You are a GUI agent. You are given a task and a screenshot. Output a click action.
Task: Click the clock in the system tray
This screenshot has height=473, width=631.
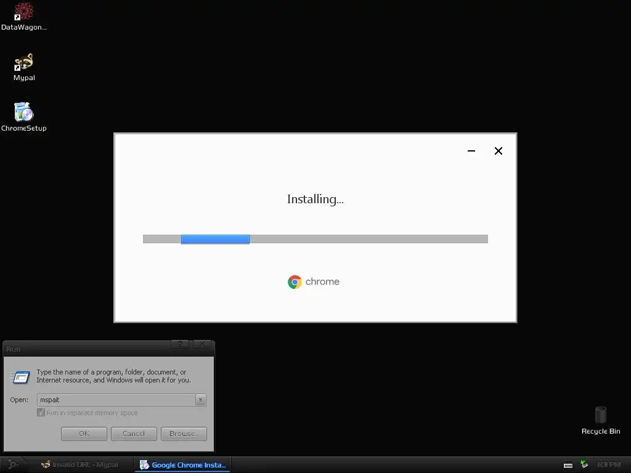(x=608, y=464)
